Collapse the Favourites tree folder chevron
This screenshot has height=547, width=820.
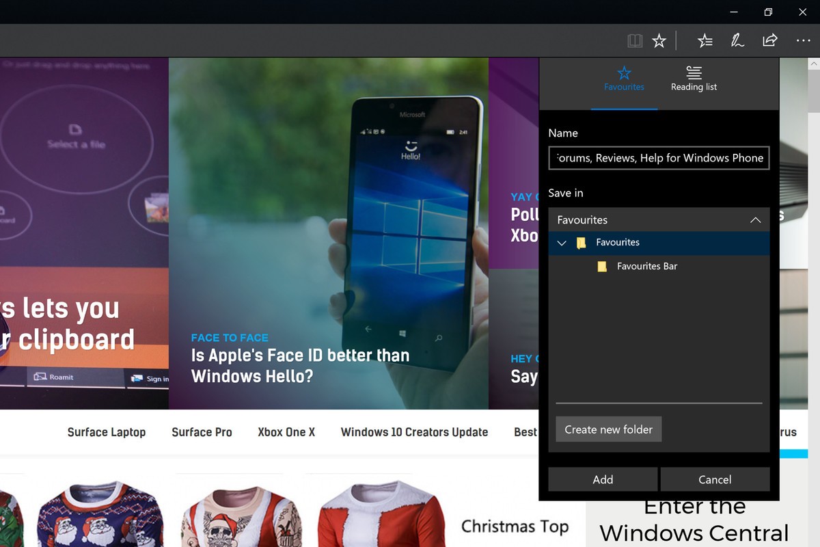(x=562, y=243)
